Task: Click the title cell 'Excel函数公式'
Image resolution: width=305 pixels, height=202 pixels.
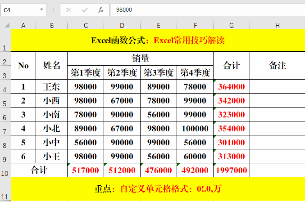Action: 158,40
